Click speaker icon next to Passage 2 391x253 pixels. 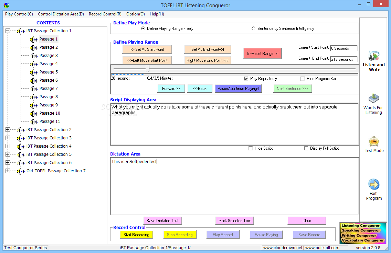pyautogui.click(x=33, y=47)
